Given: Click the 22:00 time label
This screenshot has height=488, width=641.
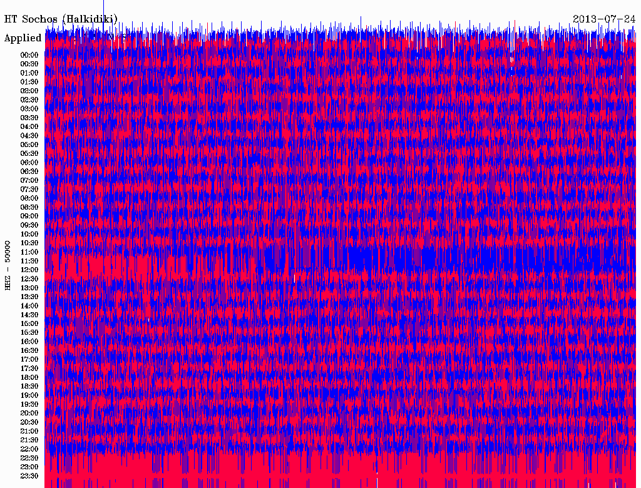Looking at the screenshot, I should coord(29,449).
